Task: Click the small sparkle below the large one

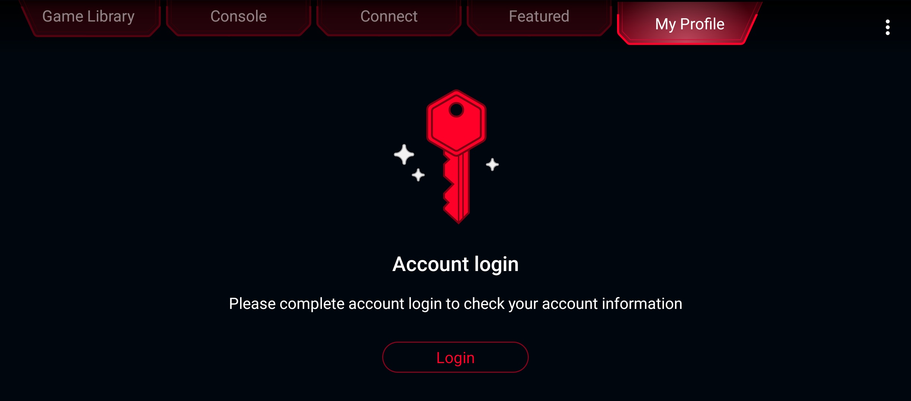Action: click(x=418, y=175)
